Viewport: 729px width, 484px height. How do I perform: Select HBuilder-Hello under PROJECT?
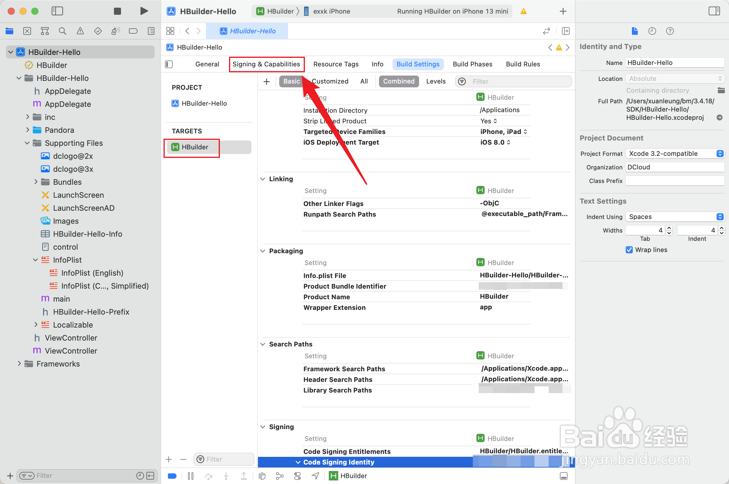click(204, 103)
